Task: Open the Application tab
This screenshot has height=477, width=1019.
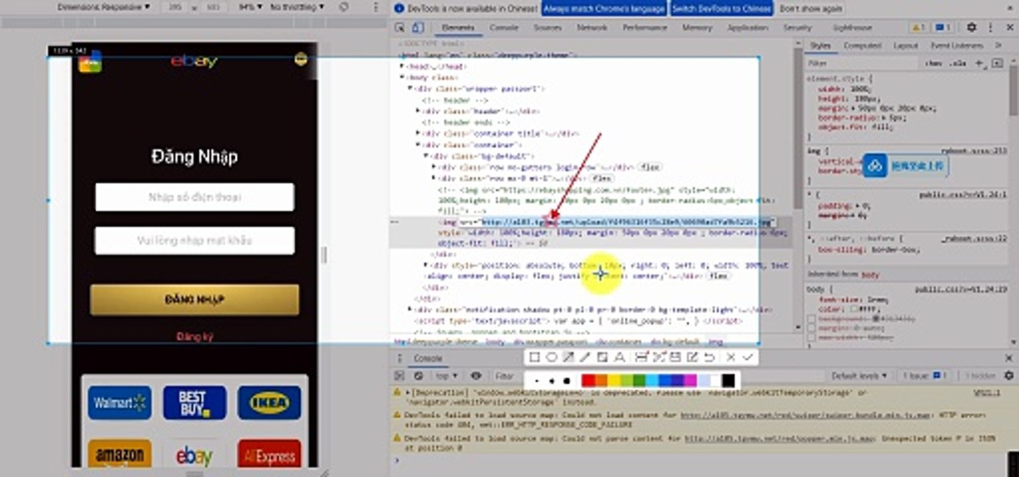Action: [x=748, y=28]
